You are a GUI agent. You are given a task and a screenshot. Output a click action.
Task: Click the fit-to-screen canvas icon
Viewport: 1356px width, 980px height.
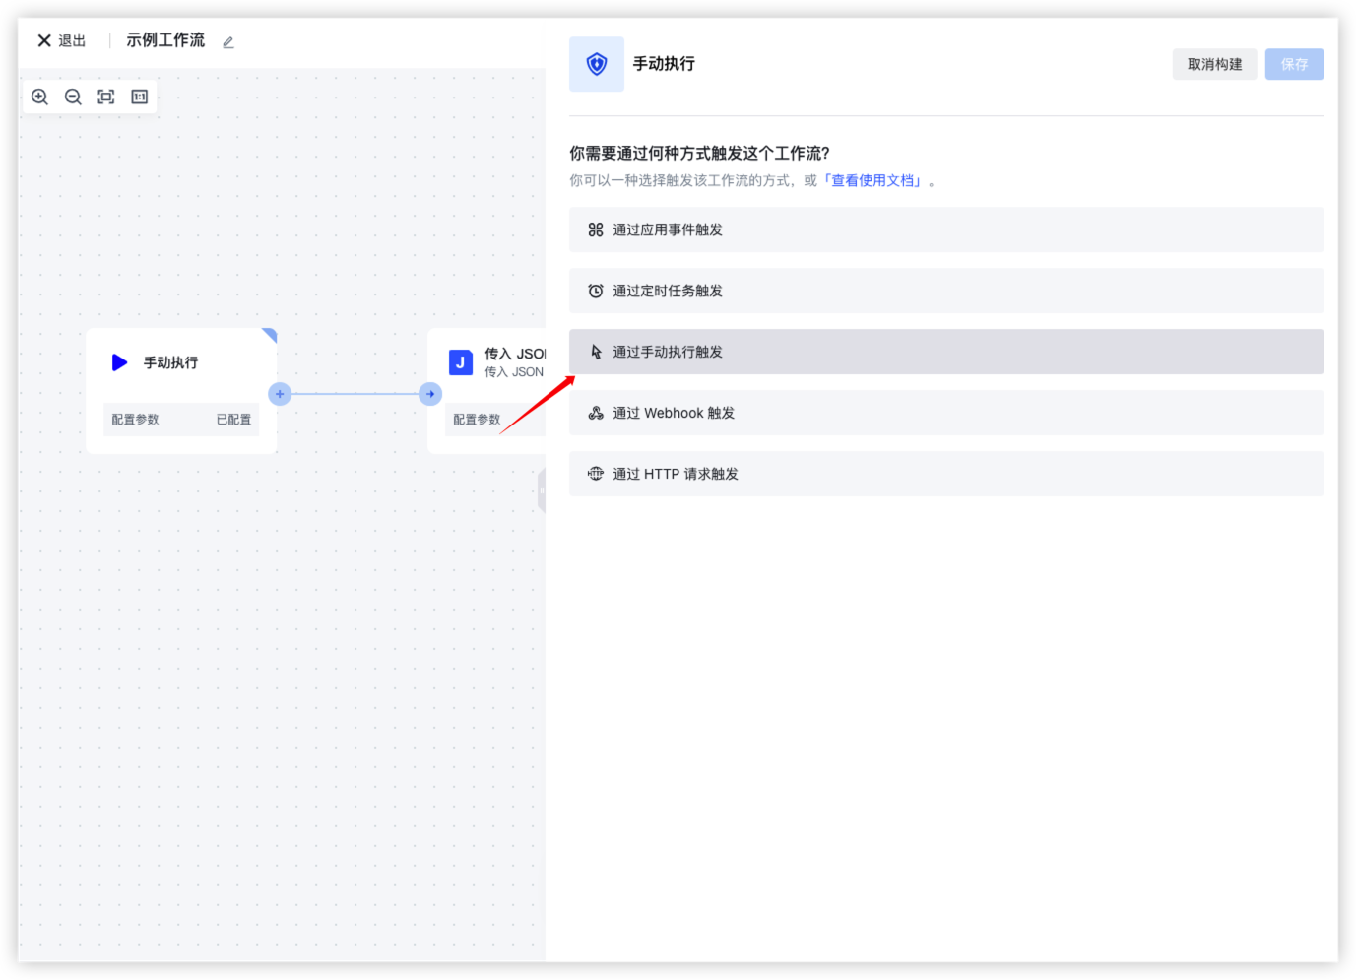coord(106,97)
